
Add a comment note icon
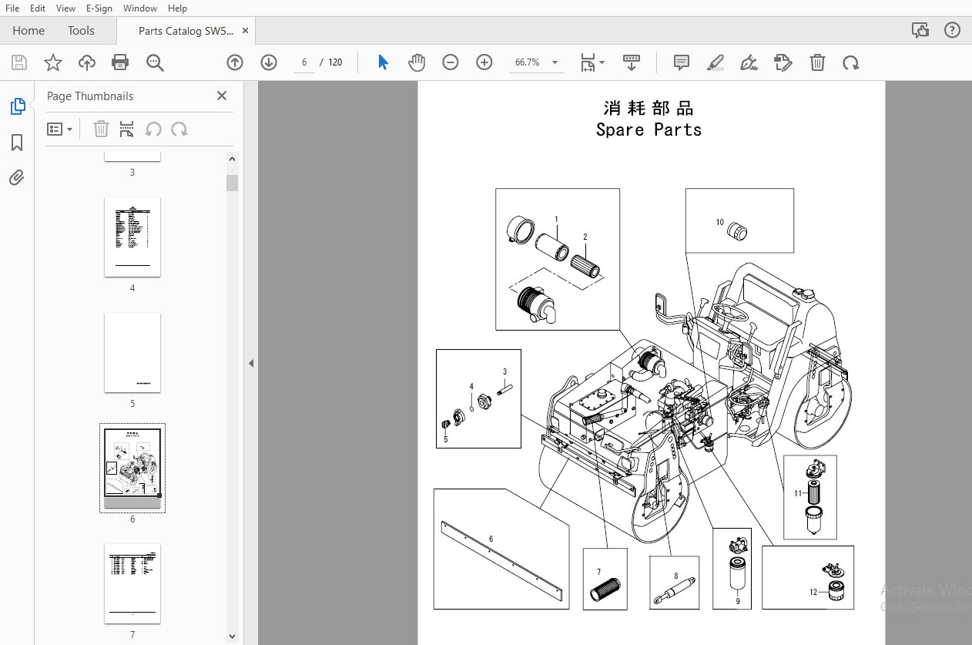tap(682, 62)
